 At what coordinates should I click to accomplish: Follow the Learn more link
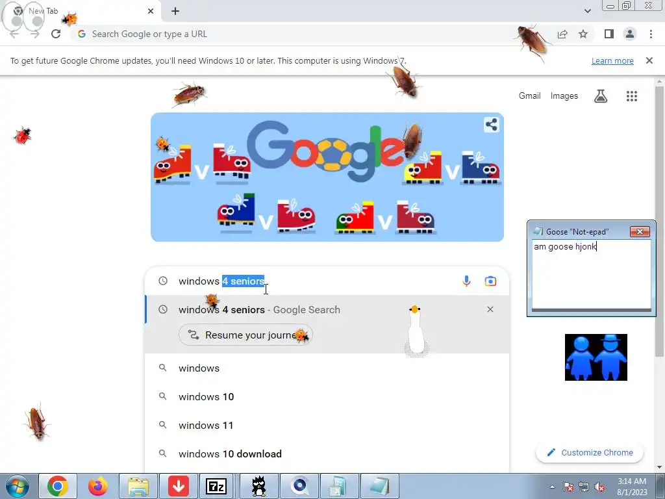(x=612, y=60)
